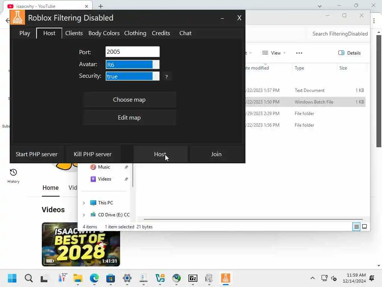382x287 pixels.
Task: Open the 7-Zip taskbar icon
Action: coord(193,278)
